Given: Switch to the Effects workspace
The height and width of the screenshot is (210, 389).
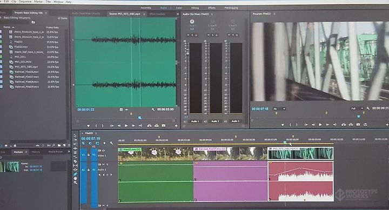Looking at the screenshot, I should [x=212, y=8].
